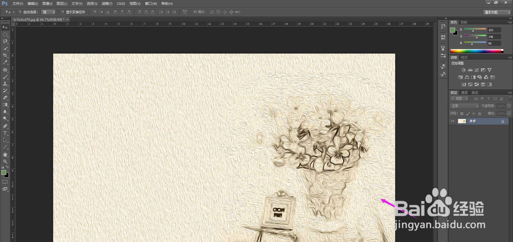Select the Dodge tool
513x242 pixels.
[5, 118]
